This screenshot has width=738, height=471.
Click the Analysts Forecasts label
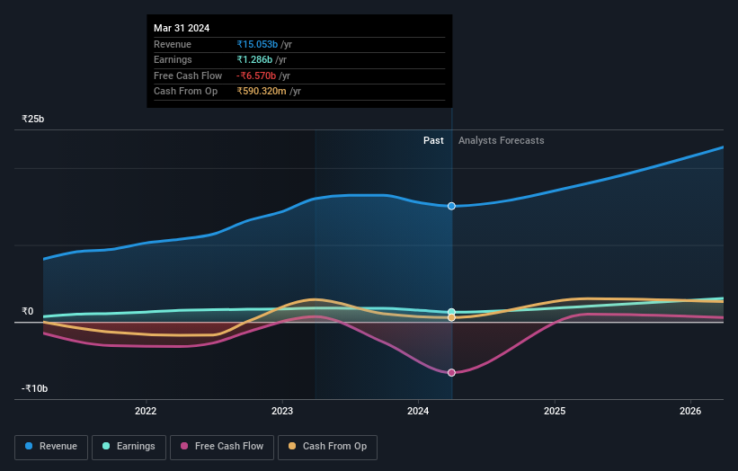pyautogui.click(x=502, y=140)
